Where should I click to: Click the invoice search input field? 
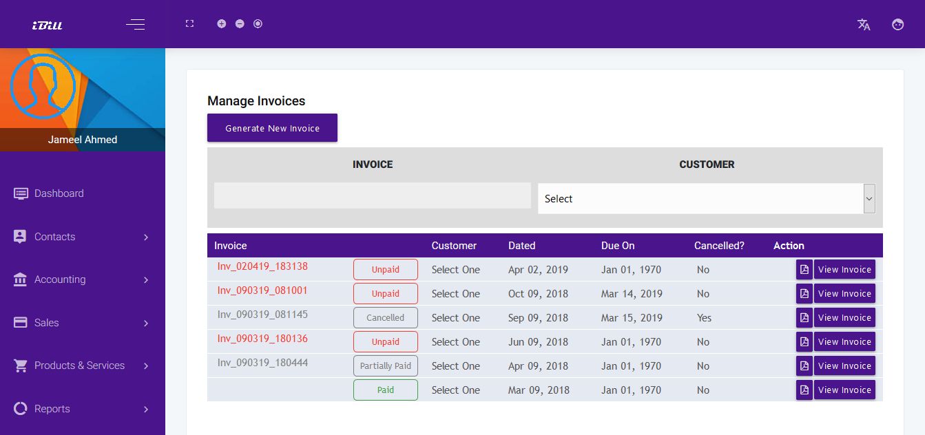tap(372, 195)
